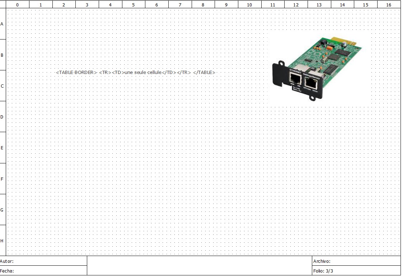Click column header 2
Viewport: 407px width, 279px height.
pyautogui.click(x=64, y=5)
